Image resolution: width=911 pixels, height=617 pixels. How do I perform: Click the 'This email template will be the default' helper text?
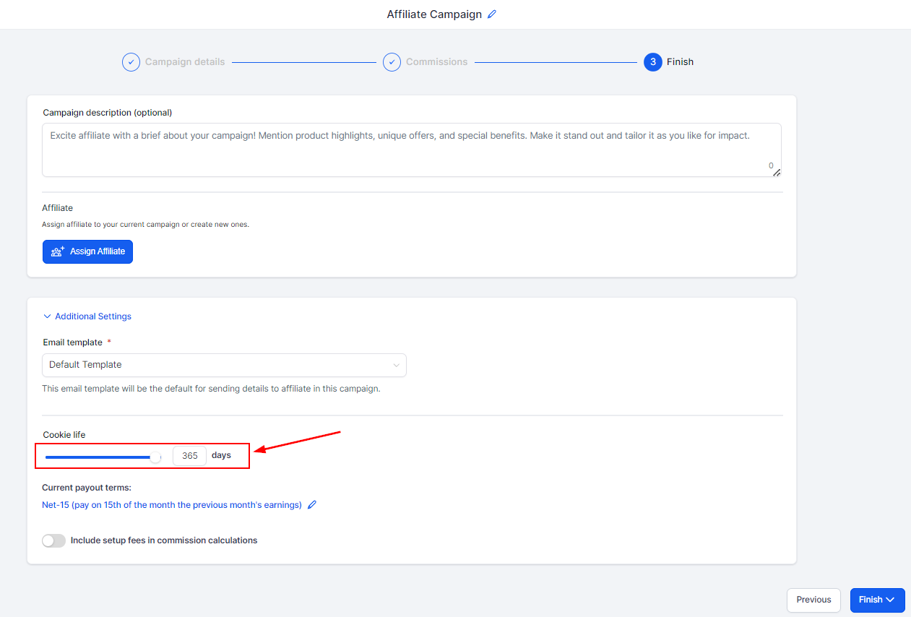(x=211, y=389)
